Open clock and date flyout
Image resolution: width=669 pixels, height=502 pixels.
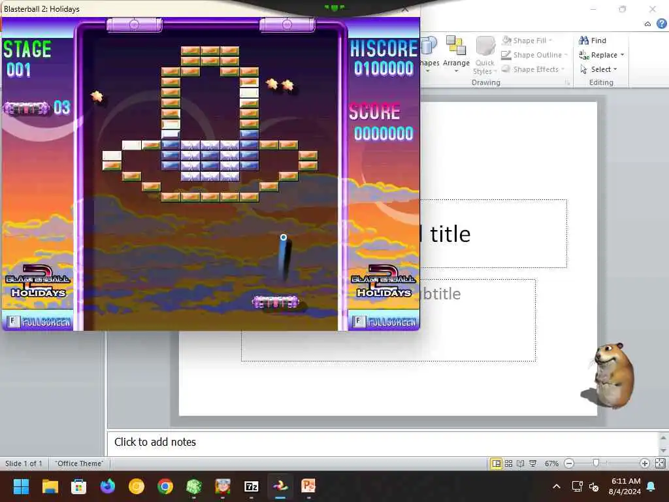[625, 486]
